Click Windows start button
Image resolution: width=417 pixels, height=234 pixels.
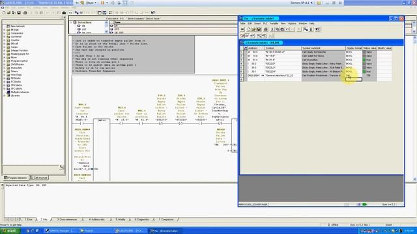coord(10,231)
